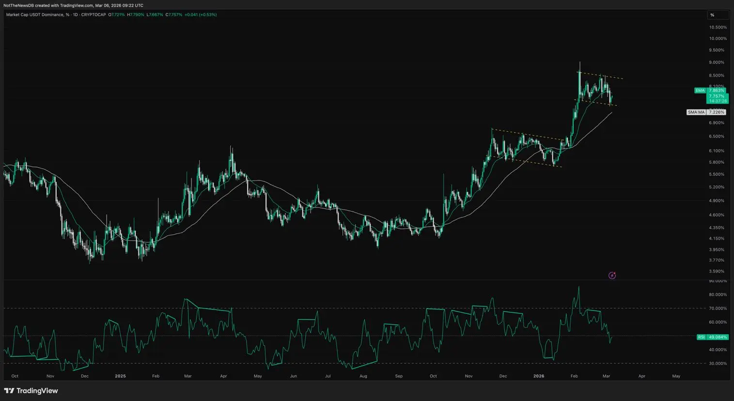
Task: Click the Jun label on time axis
Action: pyautogui.click(x=293, y=376)
